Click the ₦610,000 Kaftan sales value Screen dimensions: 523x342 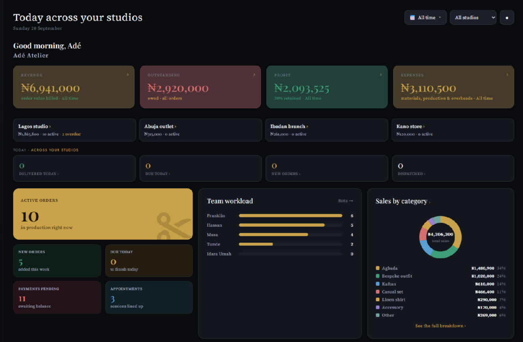point(484,284)
